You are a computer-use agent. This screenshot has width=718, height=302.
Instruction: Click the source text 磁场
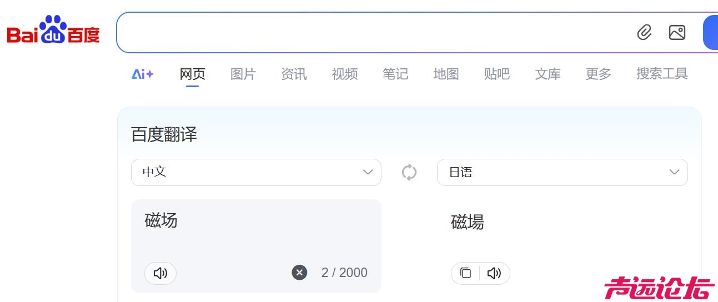point(161,220)
